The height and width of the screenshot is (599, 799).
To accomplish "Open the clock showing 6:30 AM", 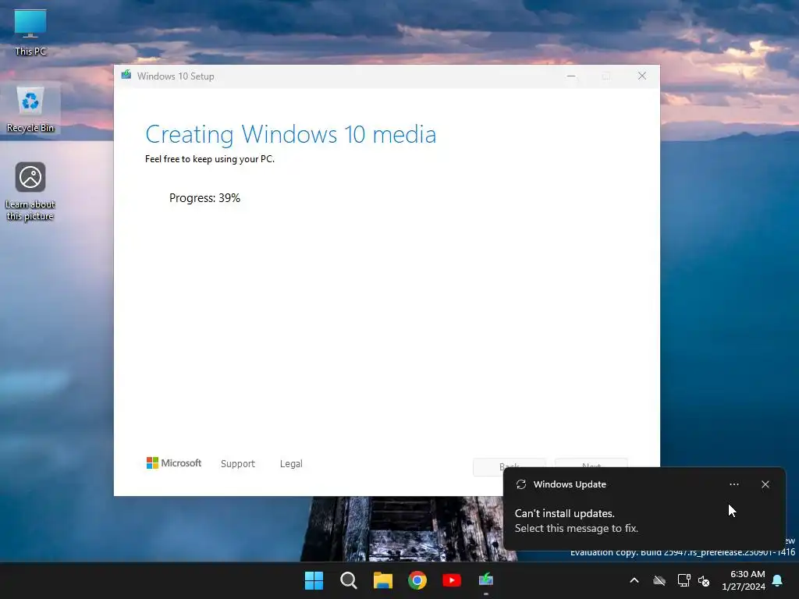I will coord(744,580).
